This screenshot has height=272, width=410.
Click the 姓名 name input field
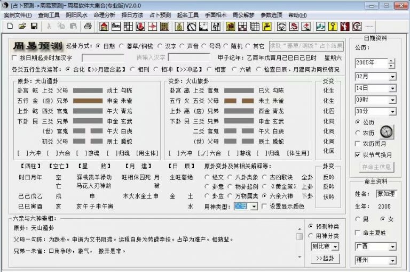(386, 194)
